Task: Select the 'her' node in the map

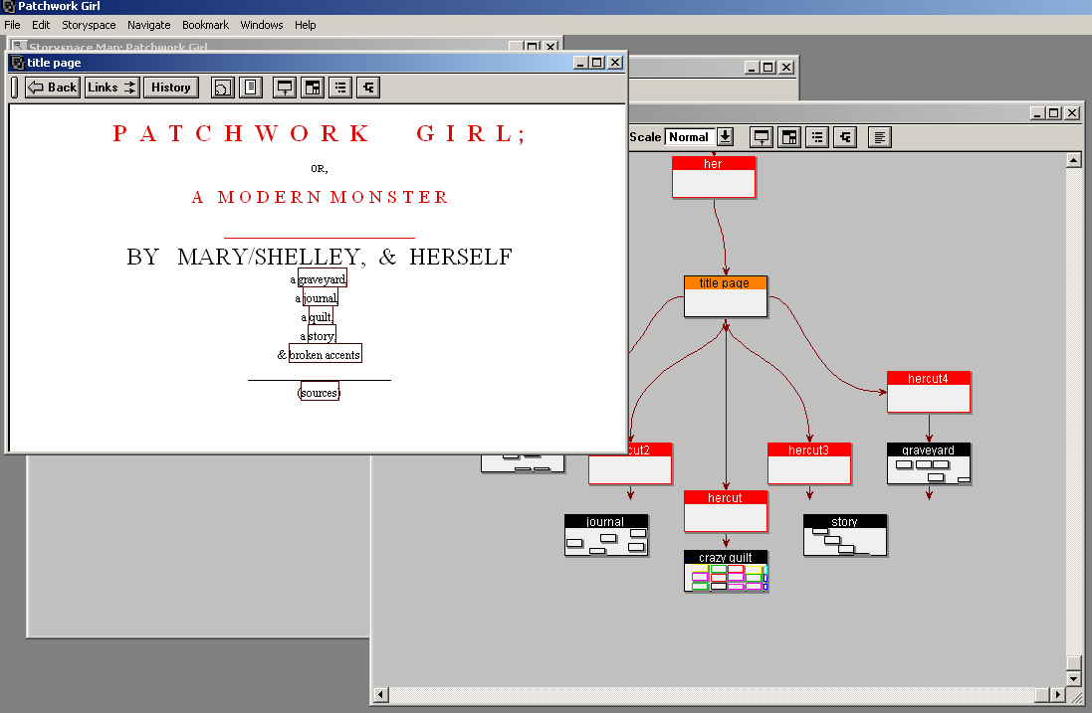Action: click(713, 177)
